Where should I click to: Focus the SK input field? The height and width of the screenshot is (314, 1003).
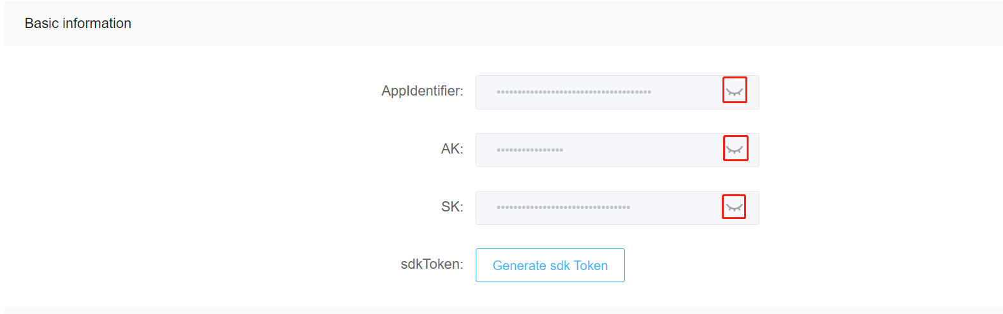pos(617,208)
